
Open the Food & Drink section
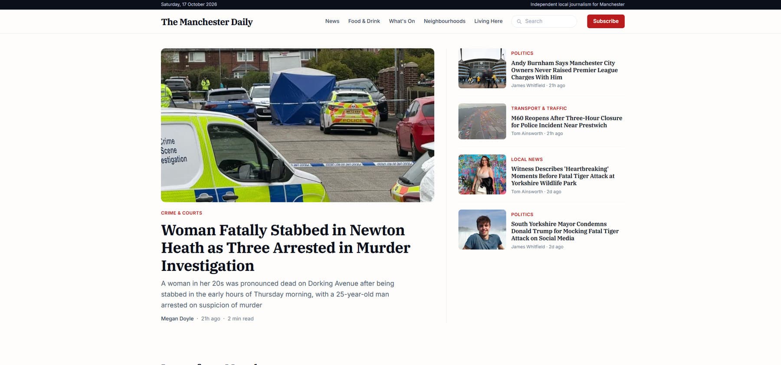point(364,21)
